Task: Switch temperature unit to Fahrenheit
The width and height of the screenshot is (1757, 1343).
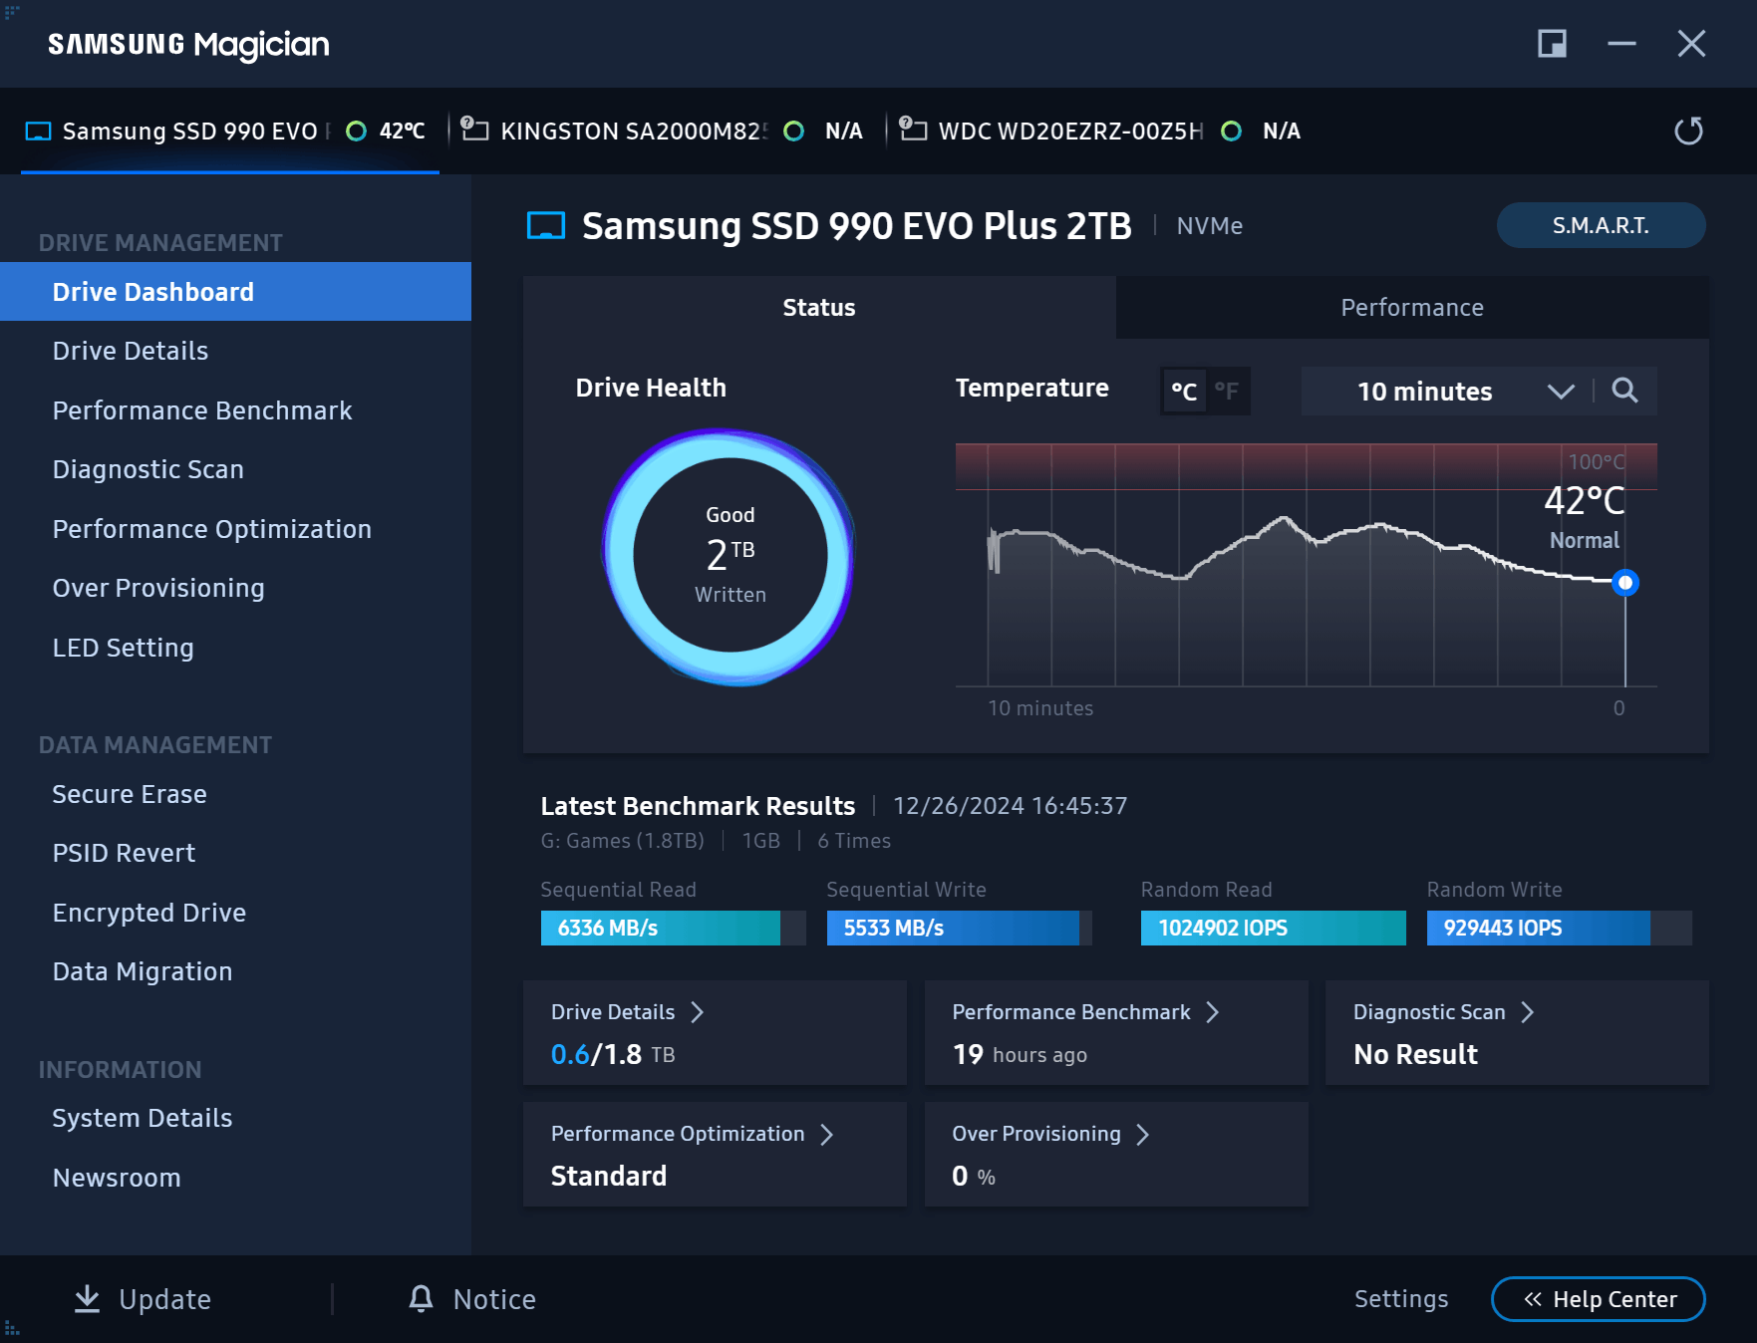Action: point(1227,392)
